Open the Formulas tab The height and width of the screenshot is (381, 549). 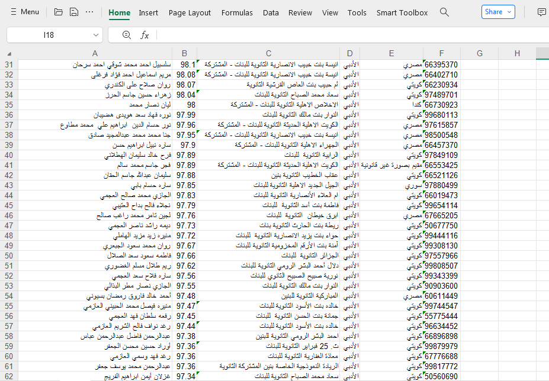coord(237,12)
